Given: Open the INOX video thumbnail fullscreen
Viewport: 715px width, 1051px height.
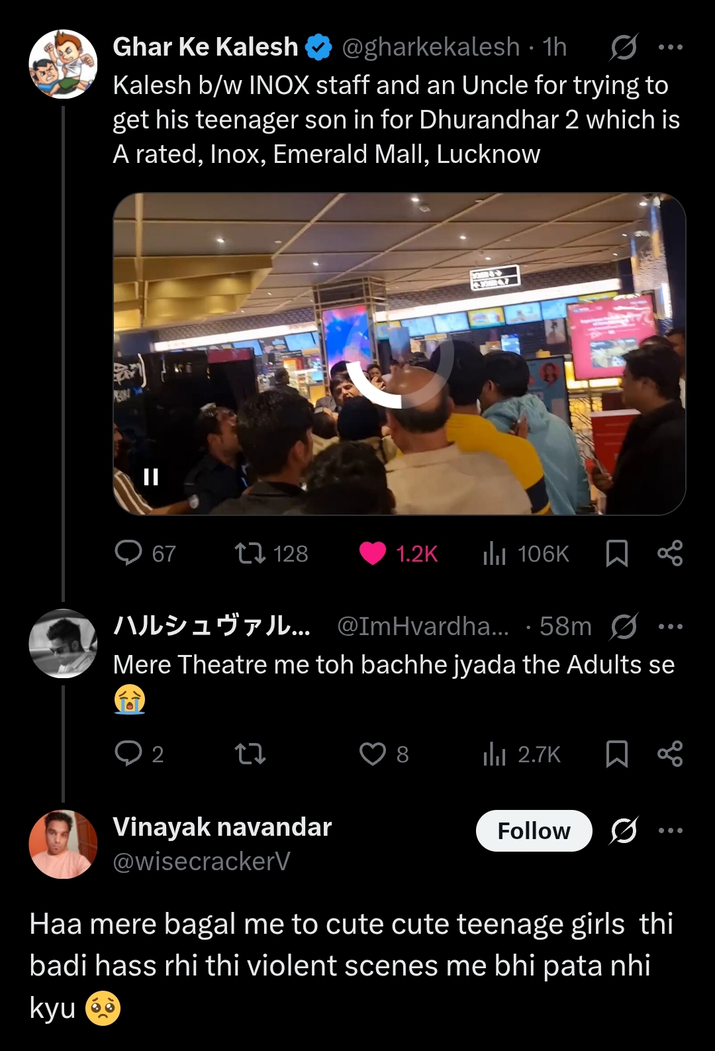Looking at the screenshot, I should point(399,354).
